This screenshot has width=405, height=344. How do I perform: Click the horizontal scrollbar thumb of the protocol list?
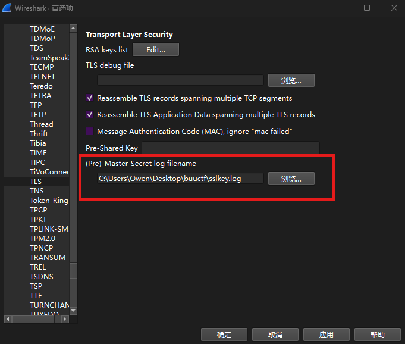point(33,319)
